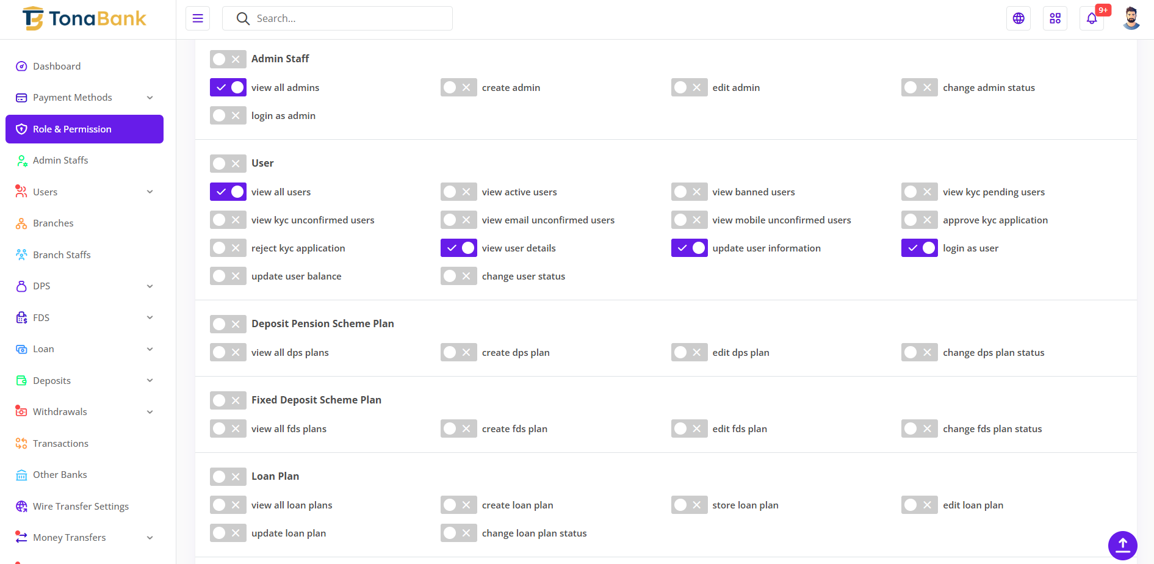Click the hamburger menu icon
The width and height of the screenshot is (1154, 564).
198,18
